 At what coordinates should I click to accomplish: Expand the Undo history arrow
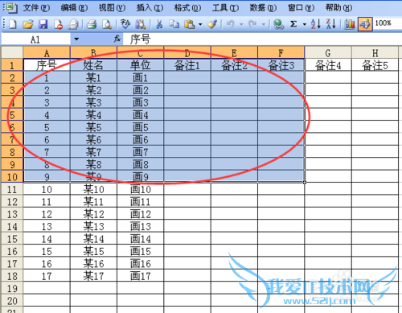(x=241, y=24)
